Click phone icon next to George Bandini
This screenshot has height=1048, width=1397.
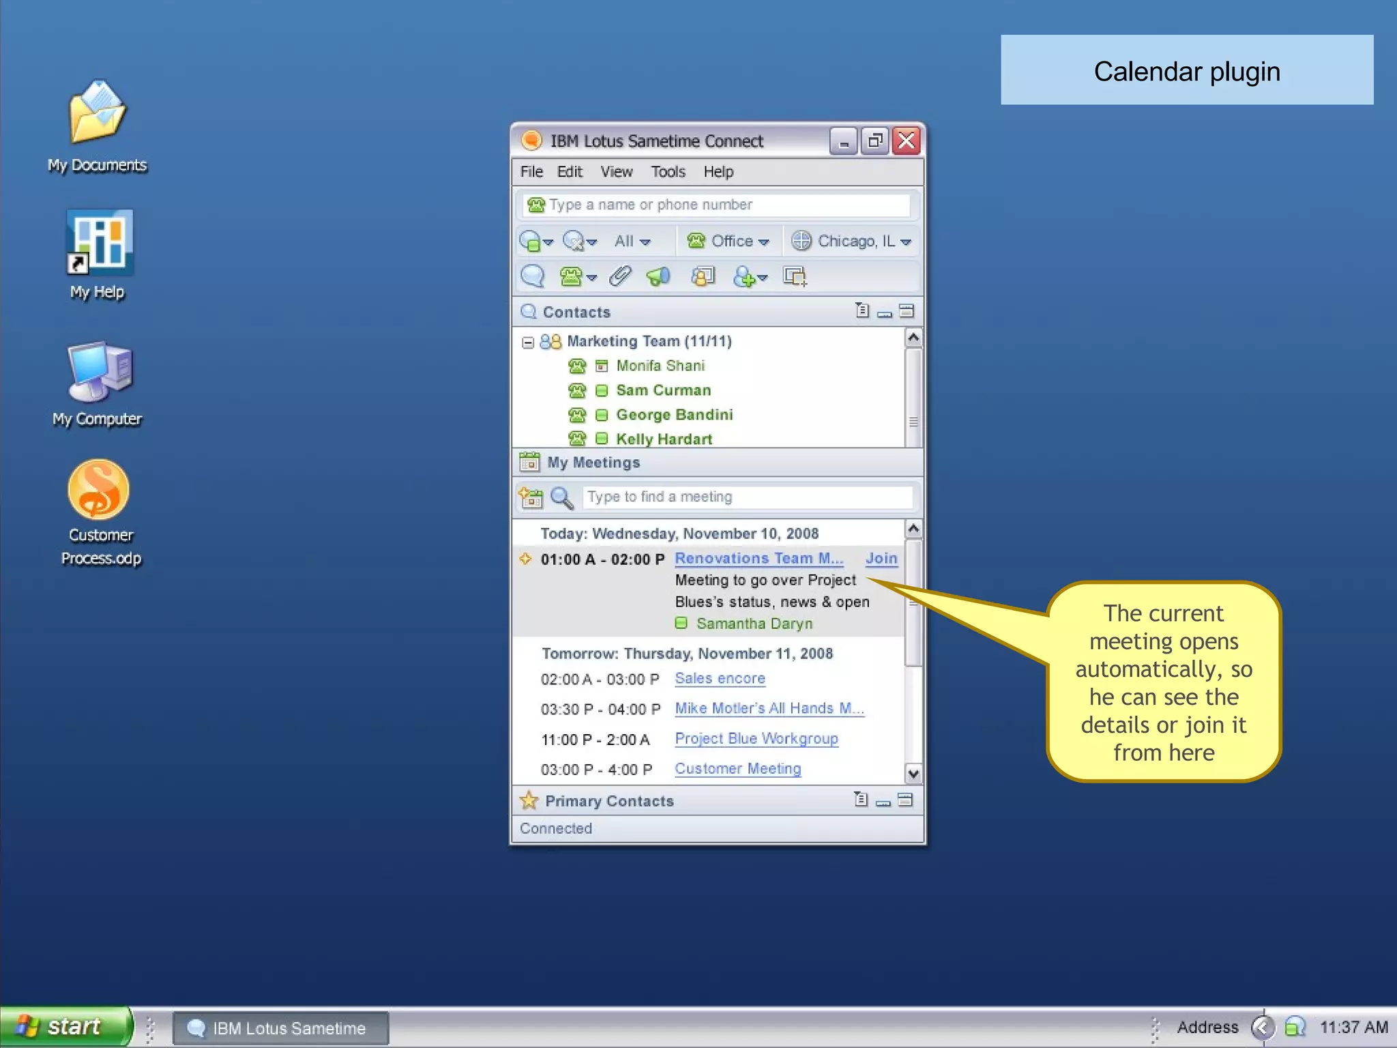point(577,416)
